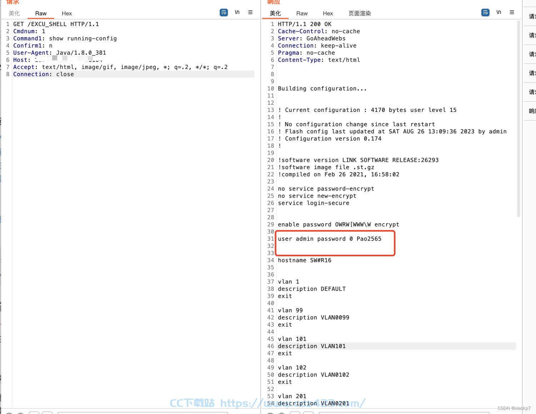Image resolution: width=536 pixels, height=414 pixels.
Task: Click Command1: show running-config line
Action: 65,39
